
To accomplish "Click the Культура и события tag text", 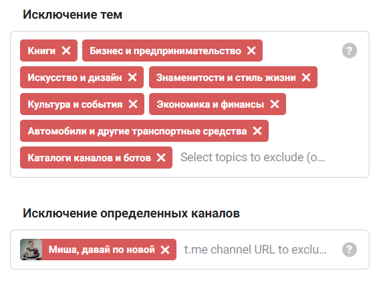I will [x=75, y=104].
